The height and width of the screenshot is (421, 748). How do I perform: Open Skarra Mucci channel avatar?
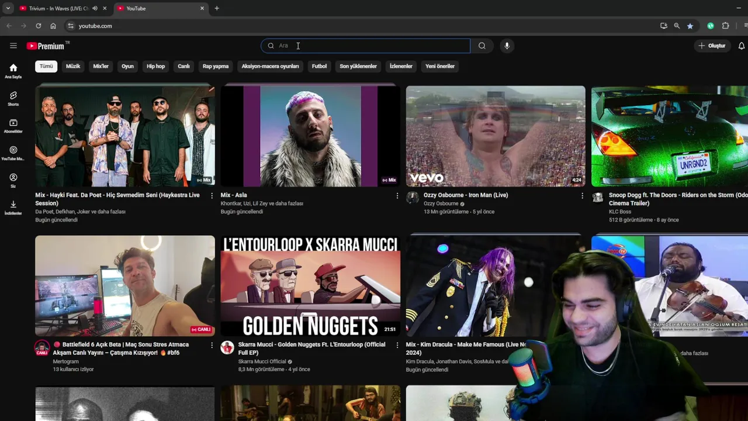pyautogui.click(x=227, y=347)
